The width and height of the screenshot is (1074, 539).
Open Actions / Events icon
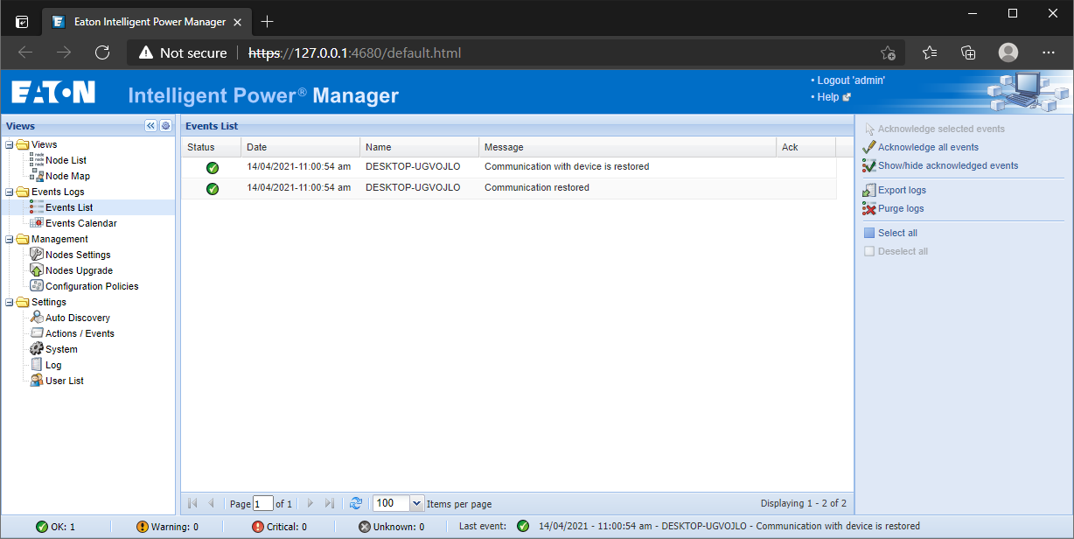tap(37, 333)
